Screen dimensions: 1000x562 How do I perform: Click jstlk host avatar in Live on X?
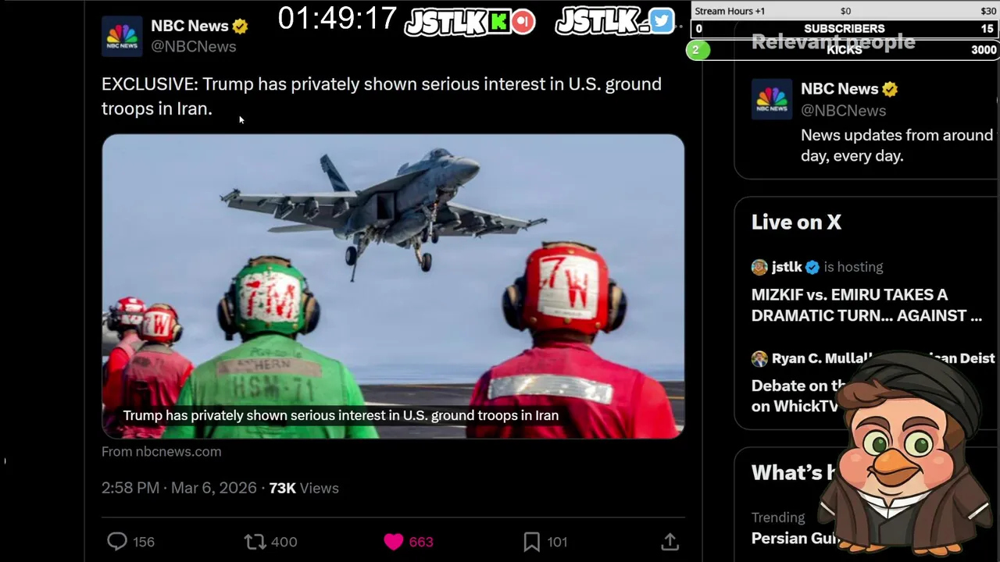click(759, 268)
